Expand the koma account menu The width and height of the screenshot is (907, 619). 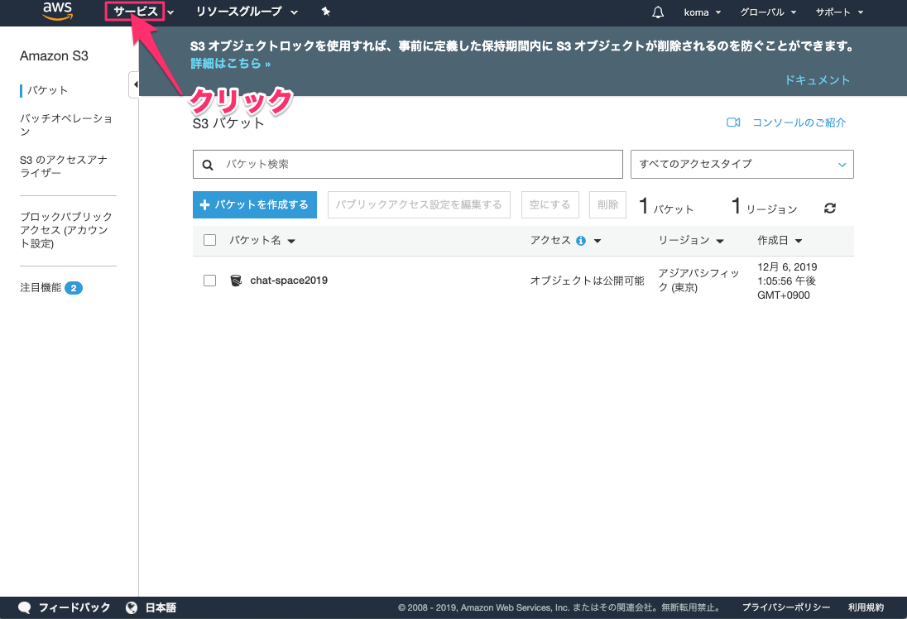(703, 12)
